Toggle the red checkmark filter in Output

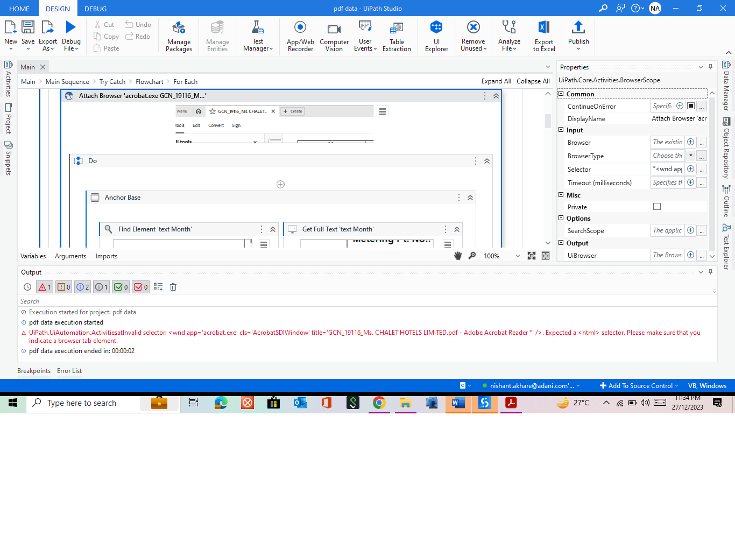click(x=140, y=287)
